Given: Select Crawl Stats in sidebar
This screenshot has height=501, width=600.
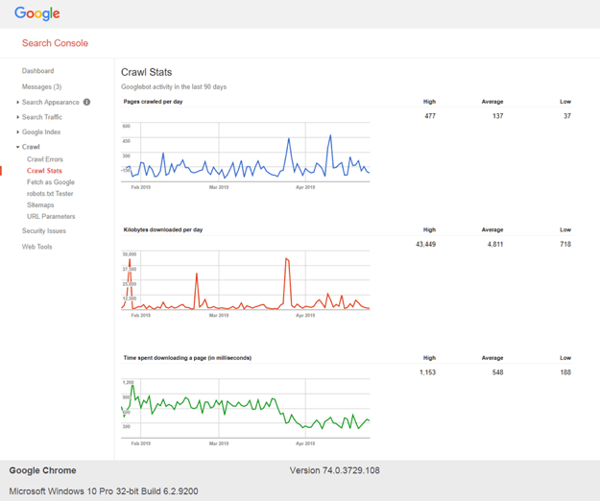Looking at the screenshot, I should click(44, 171).
